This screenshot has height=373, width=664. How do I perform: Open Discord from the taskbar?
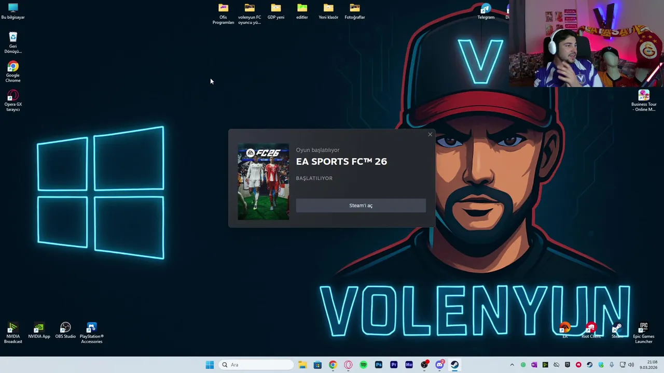coord(439,365)
